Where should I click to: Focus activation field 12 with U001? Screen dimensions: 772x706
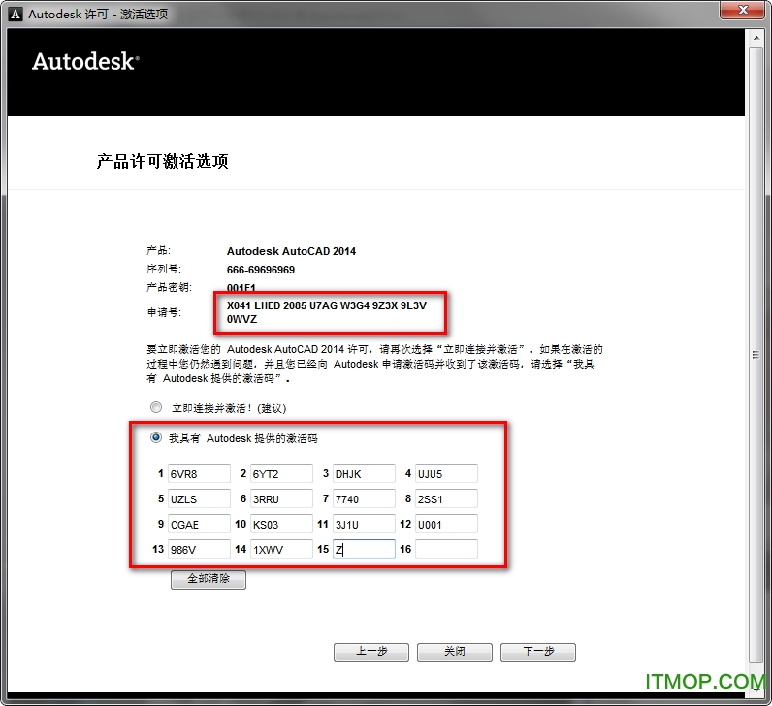click(x=446, y=525)
